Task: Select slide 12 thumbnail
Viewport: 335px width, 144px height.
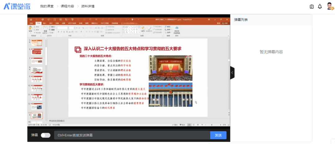Action: 37,106
